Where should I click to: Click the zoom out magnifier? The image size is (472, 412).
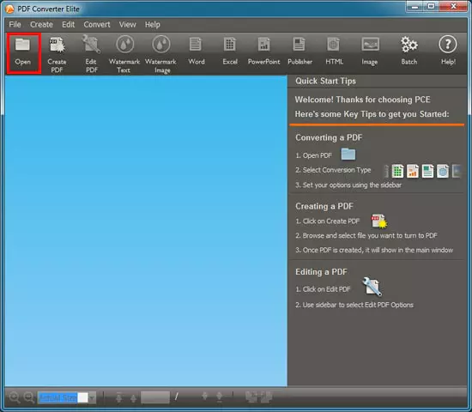click(x=29, y=397)
